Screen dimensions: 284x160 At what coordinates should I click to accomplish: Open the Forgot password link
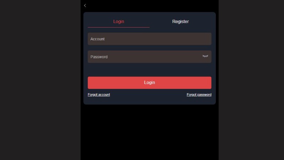coord(199,95)
